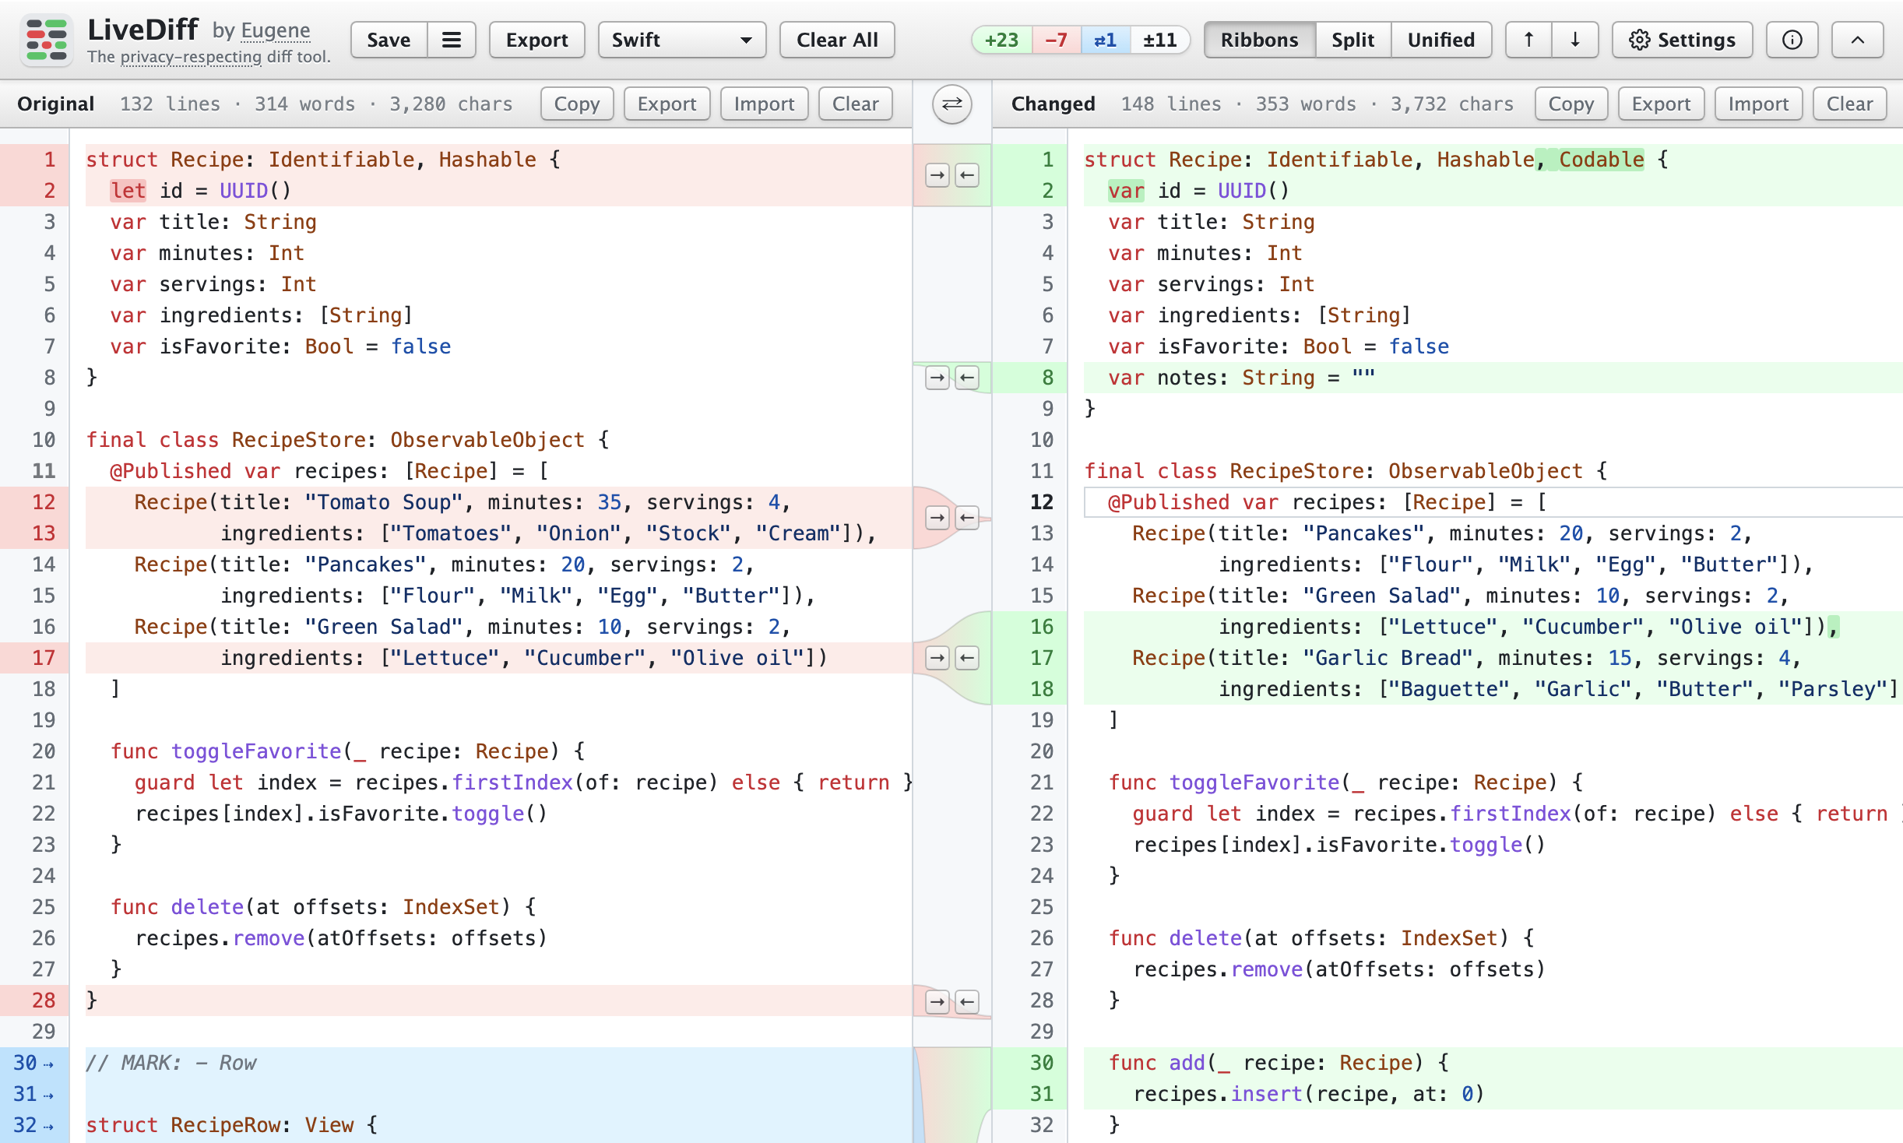1903x1143 pixels.
Task: Click 'let id = UUID()' in Original
Action: click(x=200, y=191)
